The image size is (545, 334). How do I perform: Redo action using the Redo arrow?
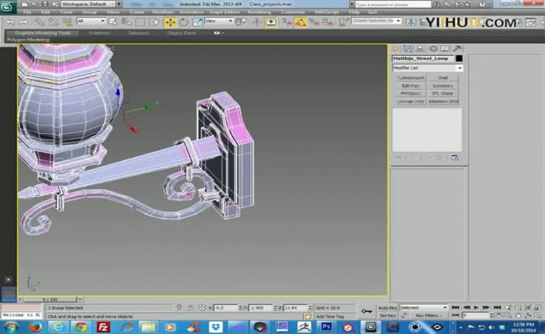click(x=23, y=22)
